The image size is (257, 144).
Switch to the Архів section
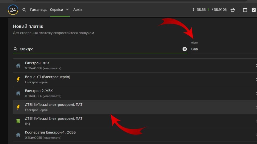pyautogui.click(x=78, y=10)
